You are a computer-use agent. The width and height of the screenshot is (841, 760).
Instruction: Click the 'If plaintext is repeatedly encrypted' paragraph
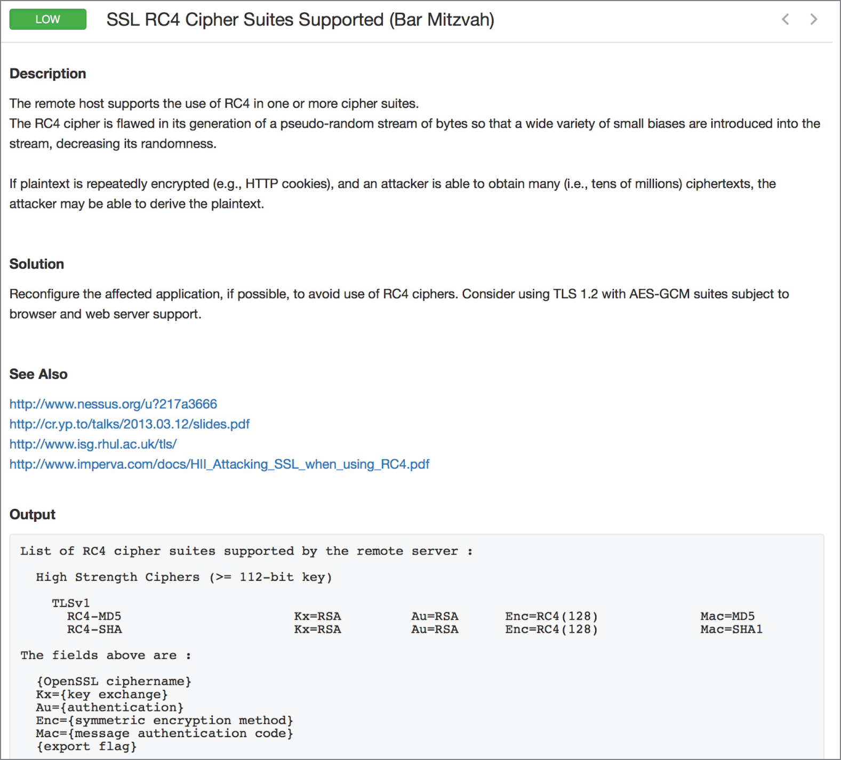pos(393,193)
